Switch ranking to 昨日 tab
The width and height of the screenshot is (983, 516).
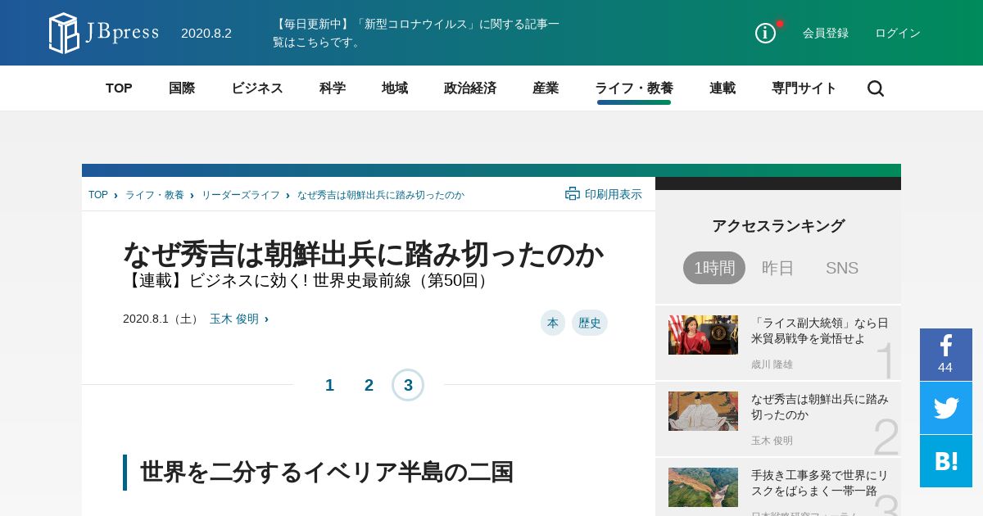point(778,268)
